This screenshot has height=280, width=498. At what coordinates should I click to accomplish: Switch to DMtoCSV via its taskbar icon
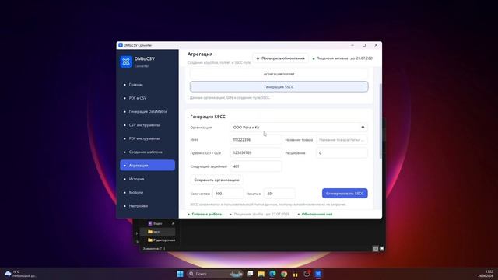318,274
